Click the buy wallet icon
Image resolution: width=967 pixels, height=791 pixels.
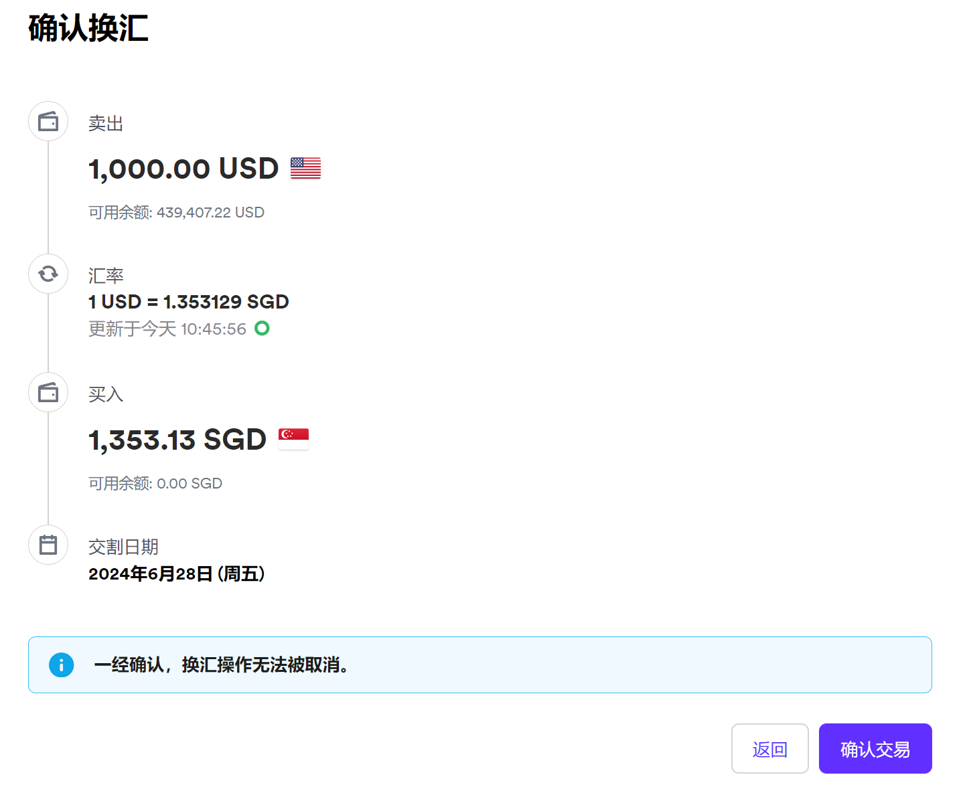pyautogui.click(x=48, y=392)
